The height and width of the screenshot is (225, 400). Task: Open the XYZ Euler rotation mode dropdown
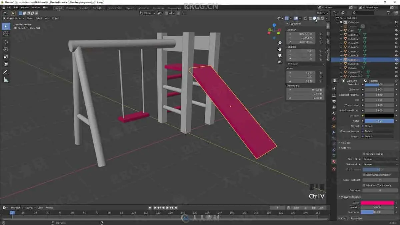click(x=305, y=64)
